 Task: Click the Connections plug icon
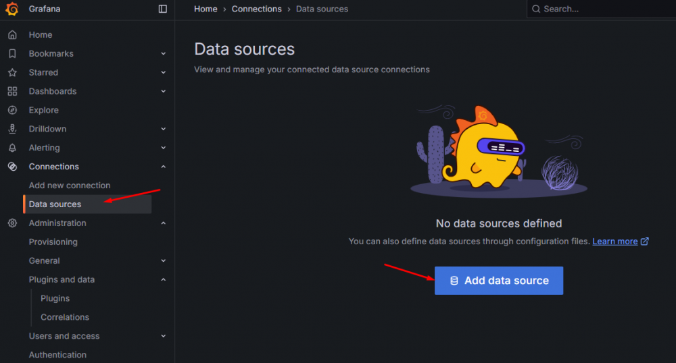[x=12, y=167]
